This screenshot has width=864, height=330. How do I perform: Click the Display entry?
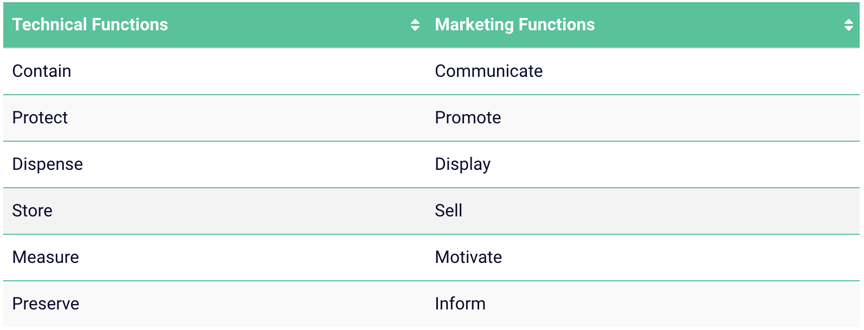click(463, 164)
